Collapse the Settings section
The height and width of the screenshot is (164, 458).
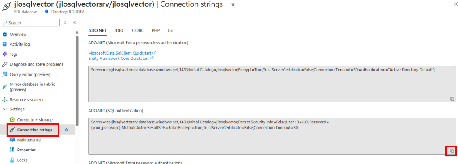[4, 109]
